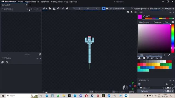175x98 pixels.
Task: Collapse the Цвет panel chevron
Action: [173, 13]
